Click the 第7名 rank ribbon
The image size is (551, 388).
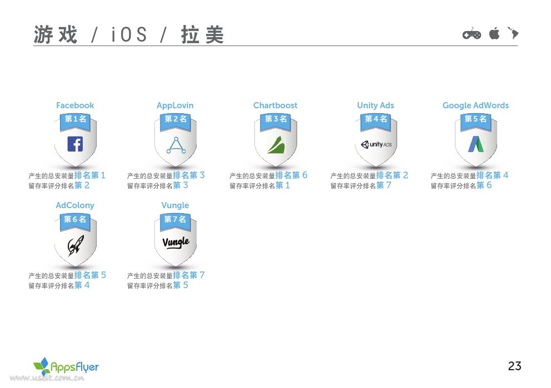pyautogui.click(x=176, y=222)
